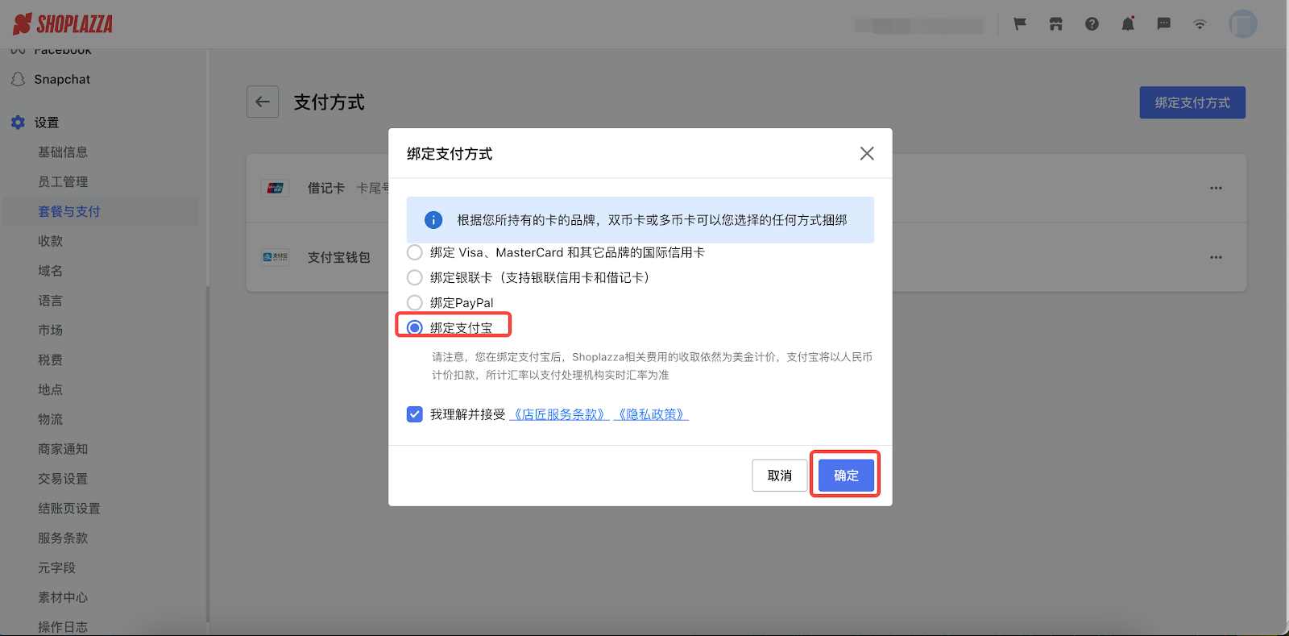Select 绑定PayPal radio option

[x=414, y=302]
